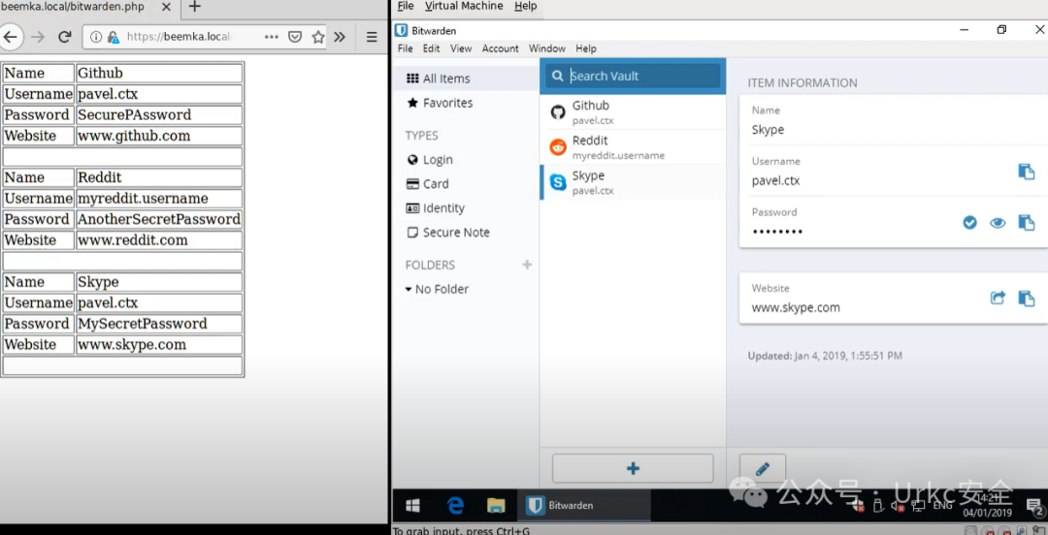
Task: Save page to Pocket icon
Action: coord(294,38)
